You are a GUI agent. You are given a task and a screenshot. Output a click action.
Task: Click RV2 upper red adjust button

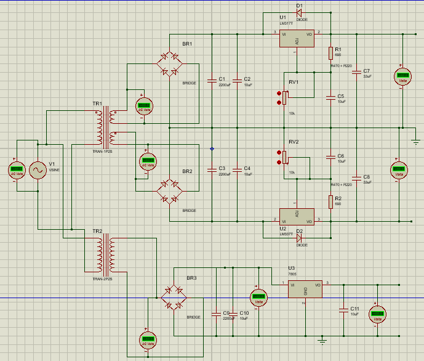point(279,153)
